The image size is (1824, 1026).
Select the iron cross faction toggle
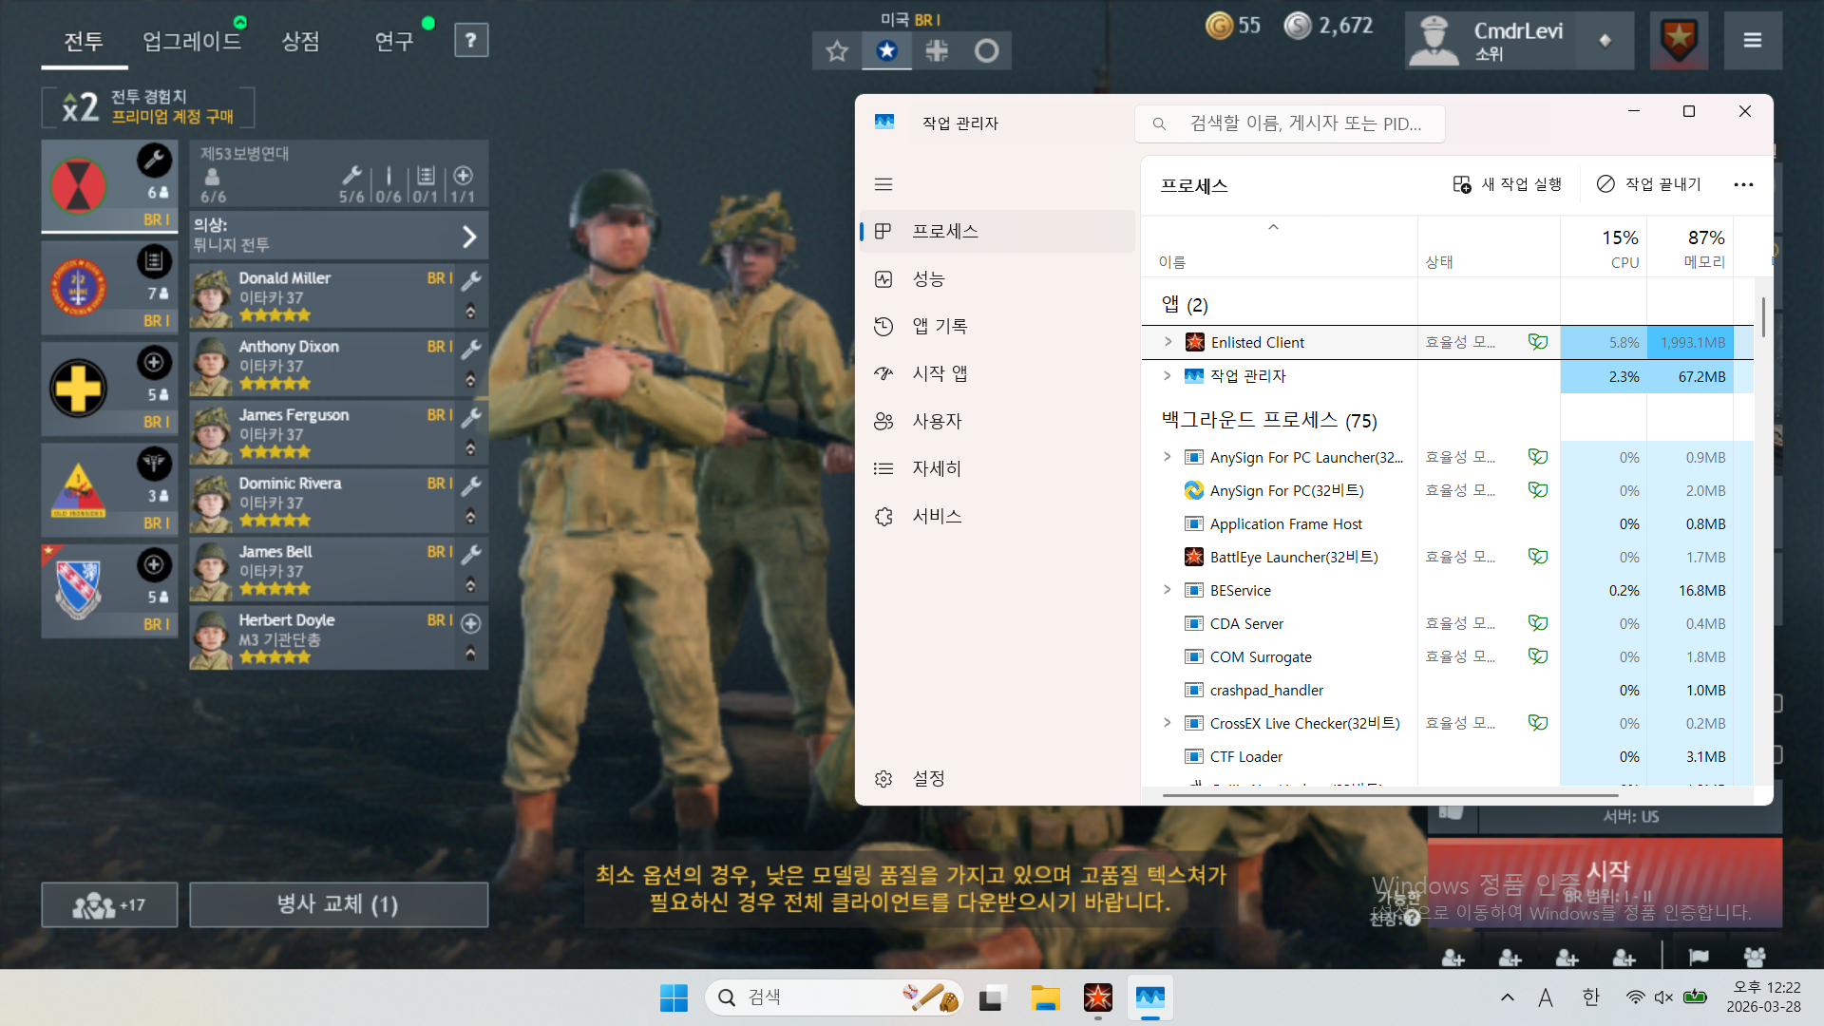coord(937,50)
